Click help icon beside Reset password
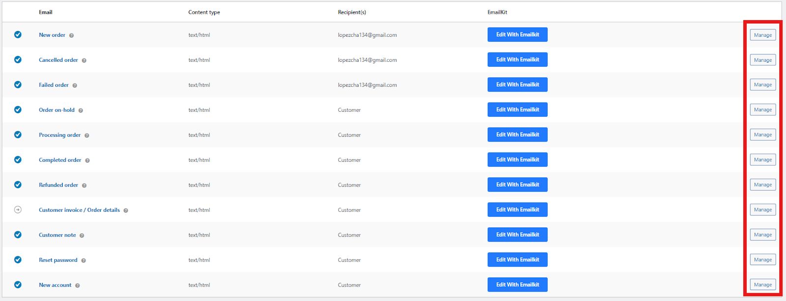This screenshot has width=786, height=301. pos(84,260)
